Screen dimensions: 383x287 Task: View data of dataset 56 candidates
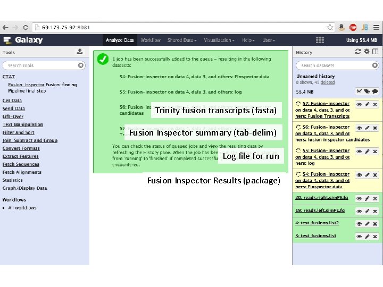click(x=359, y=128)
